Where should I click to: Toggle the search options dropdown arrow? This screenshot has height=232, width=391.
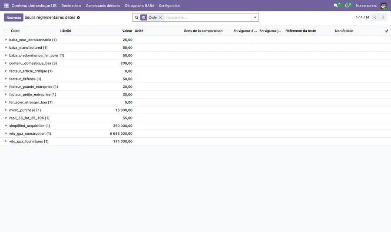255,17
